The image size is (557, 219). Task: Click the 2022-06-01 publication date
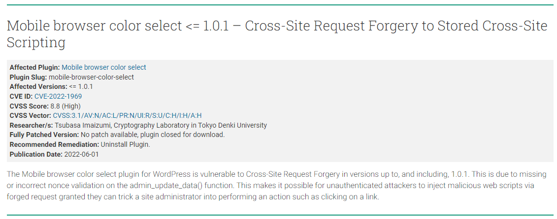coord(81,154)
